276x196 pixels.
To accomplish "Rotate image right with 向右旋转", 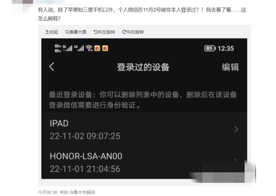I will 133,32.
